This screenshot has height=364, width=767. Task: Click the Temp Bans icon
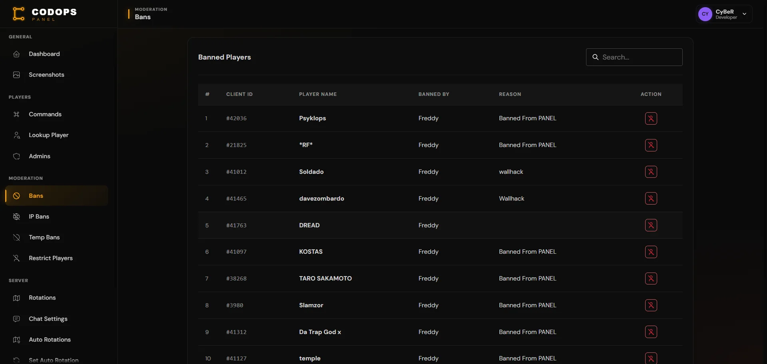[x=16, y=237]
